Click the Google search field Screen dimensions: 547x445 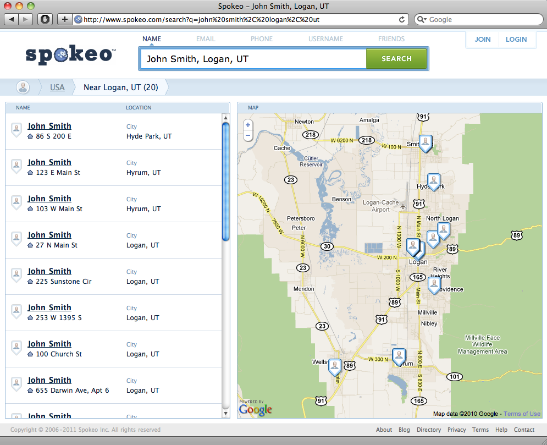[x=479, y=20]
